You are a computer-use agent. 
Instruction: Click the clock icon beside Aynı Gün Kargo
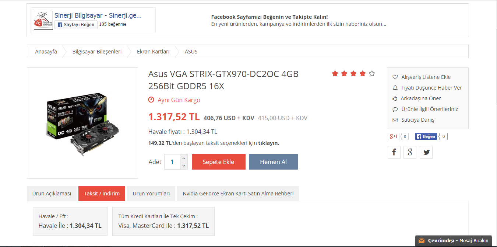tap(151, 100)
